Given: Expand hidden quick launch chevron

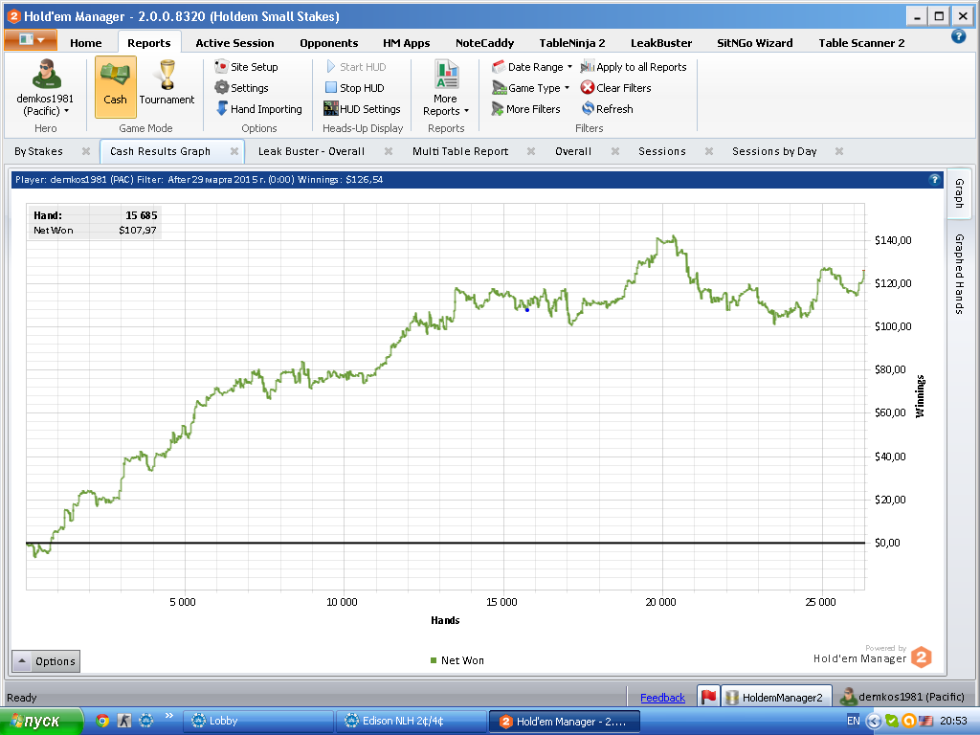Looking at the screenshot, I should [x=168, y=716].
